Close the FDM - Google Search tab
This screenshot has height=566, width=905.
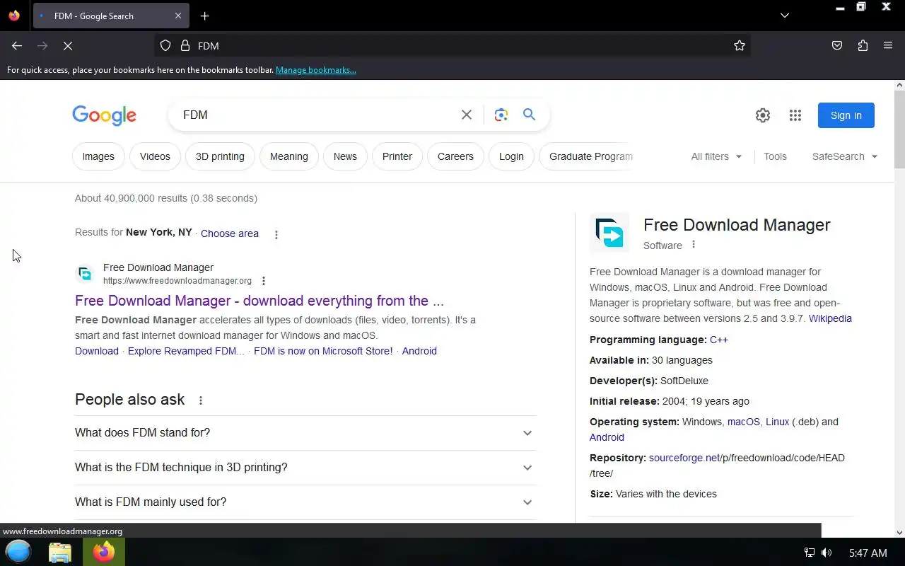pyautogui.click(x=178, y=16)
